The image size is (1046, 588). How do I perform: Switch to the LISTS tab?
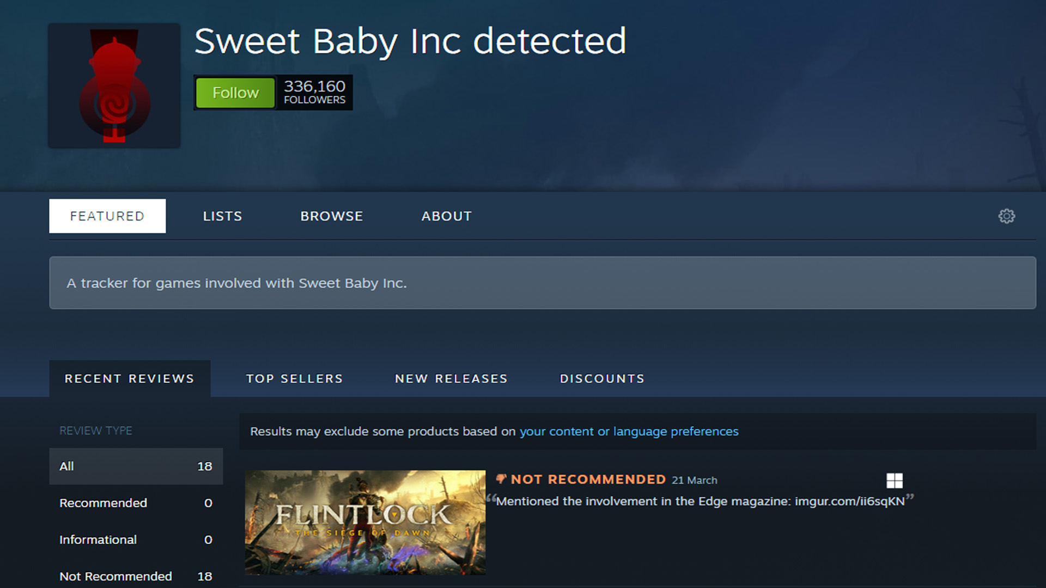click(x=222, y=216)
